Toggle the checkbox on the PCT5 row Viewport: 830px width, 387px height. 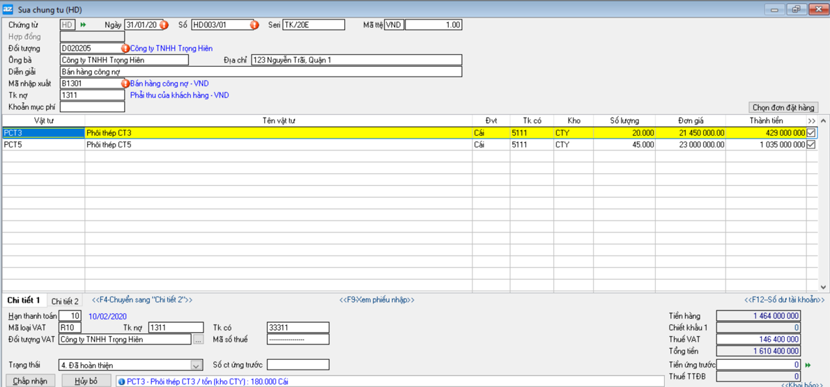coord(811,145)
